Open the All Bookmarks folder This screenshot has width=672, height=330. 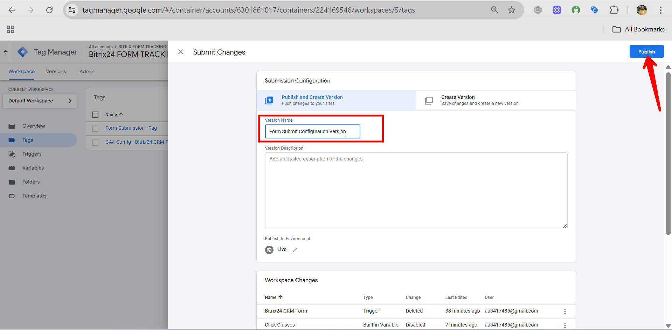(x=638, y=29)
